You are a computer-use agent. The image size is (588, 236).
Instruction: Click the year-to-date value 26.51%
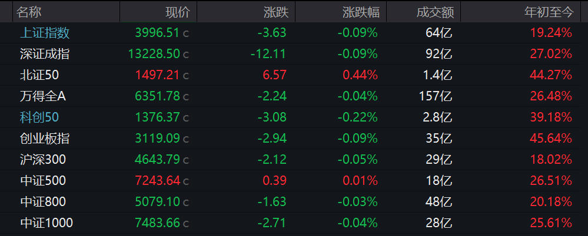tap(551, 181)
